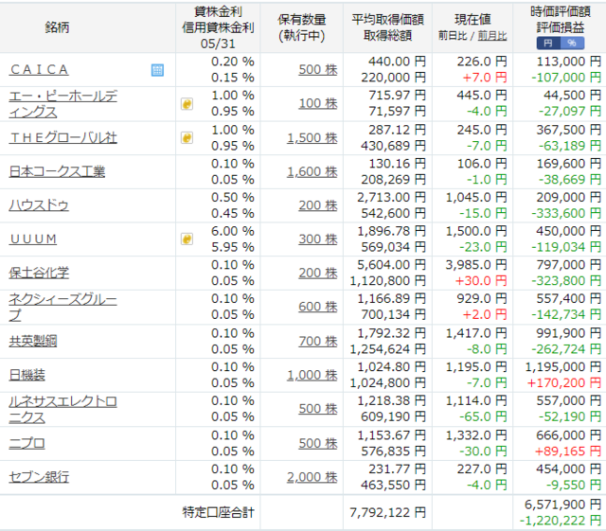The image size is (606, 531).
Task: Open セブン銀行 stock link
Action: coord(39,477)
